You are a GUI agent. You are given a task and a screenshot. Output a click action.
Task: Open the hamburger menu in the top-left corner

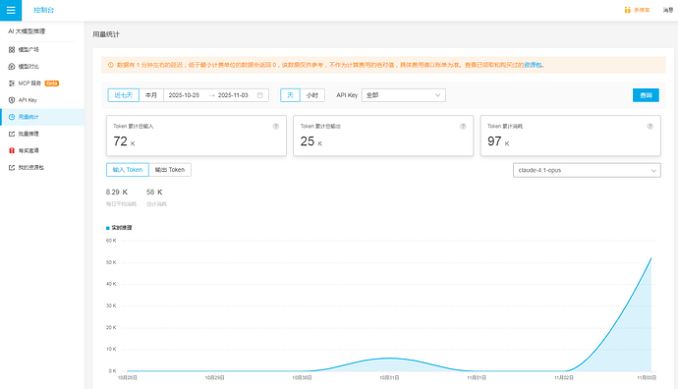click(x=11, y=11)
